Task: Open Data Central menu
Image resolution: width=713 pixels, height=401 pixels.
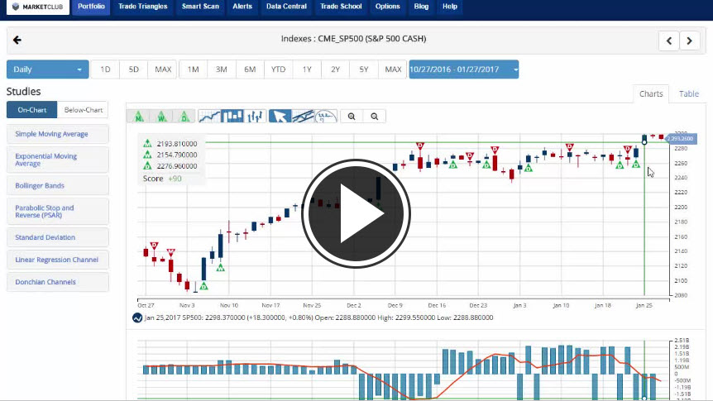Action: click(x=286, y=7)
